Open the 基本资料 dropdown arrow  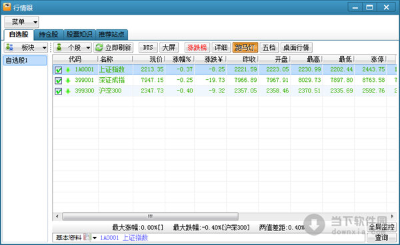pos(95,238)
